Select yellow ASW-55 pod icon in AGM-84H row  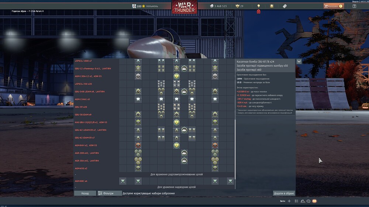click(176, 145)
